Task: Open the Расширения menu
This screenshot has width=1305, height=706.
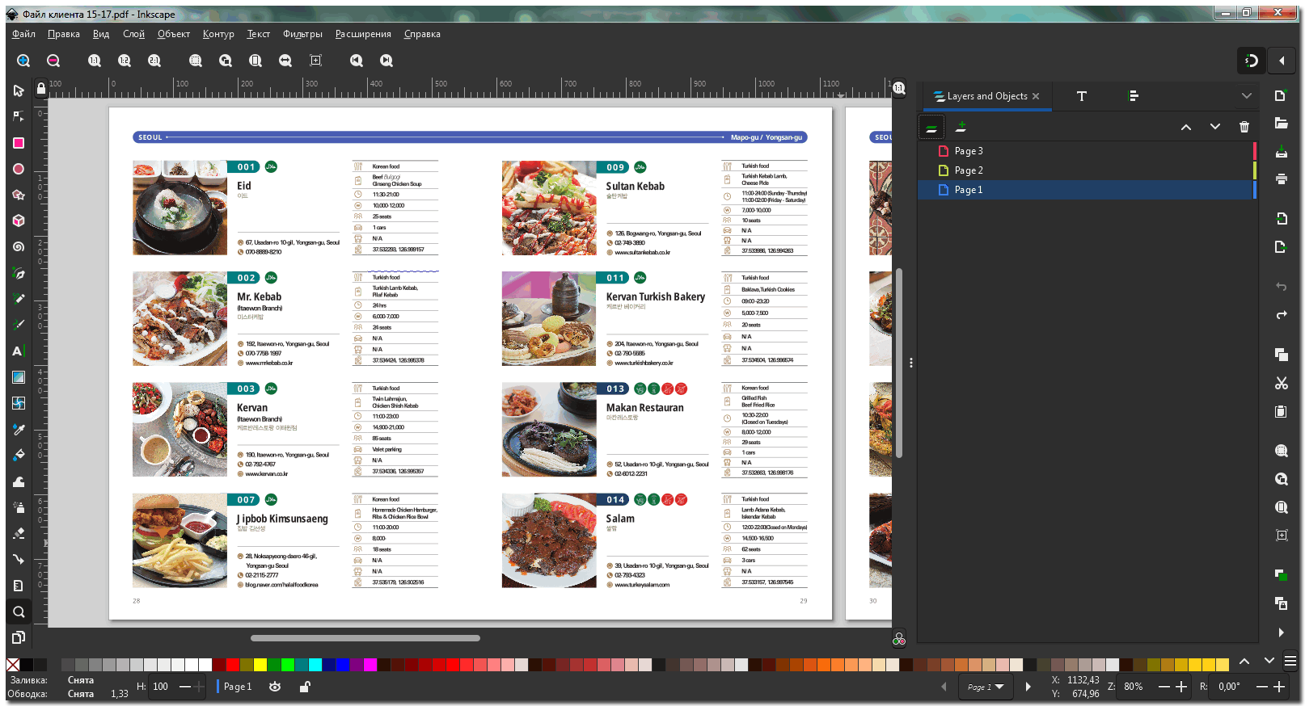Action: coord(363,34)
